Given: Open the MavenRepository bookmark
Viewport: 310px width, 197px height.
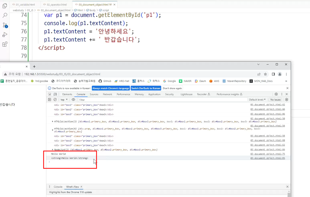Looking at the screenshot, I should tap(234, 81).
